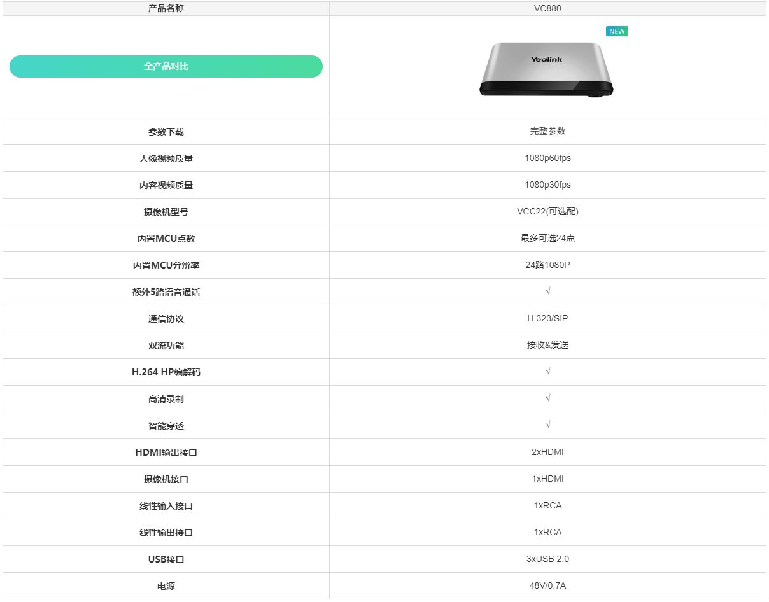Image resolution: width=769 pixels, height=602 pixels.
Task: Select the 1080p60fps value cell
Action: 548,158
